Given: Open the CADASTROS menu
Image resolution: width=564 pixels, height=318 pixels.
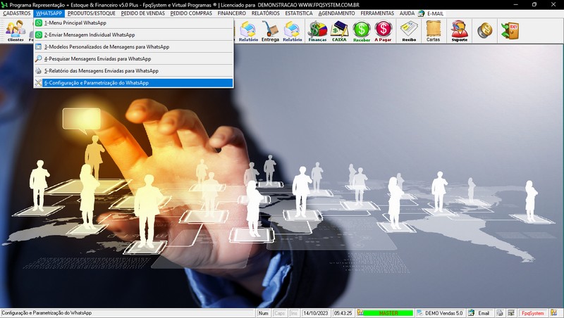Looking at the screenshot, I should coord(17,13).
